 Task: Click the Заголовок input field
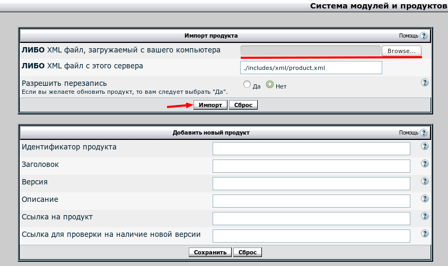coord(311,166)
